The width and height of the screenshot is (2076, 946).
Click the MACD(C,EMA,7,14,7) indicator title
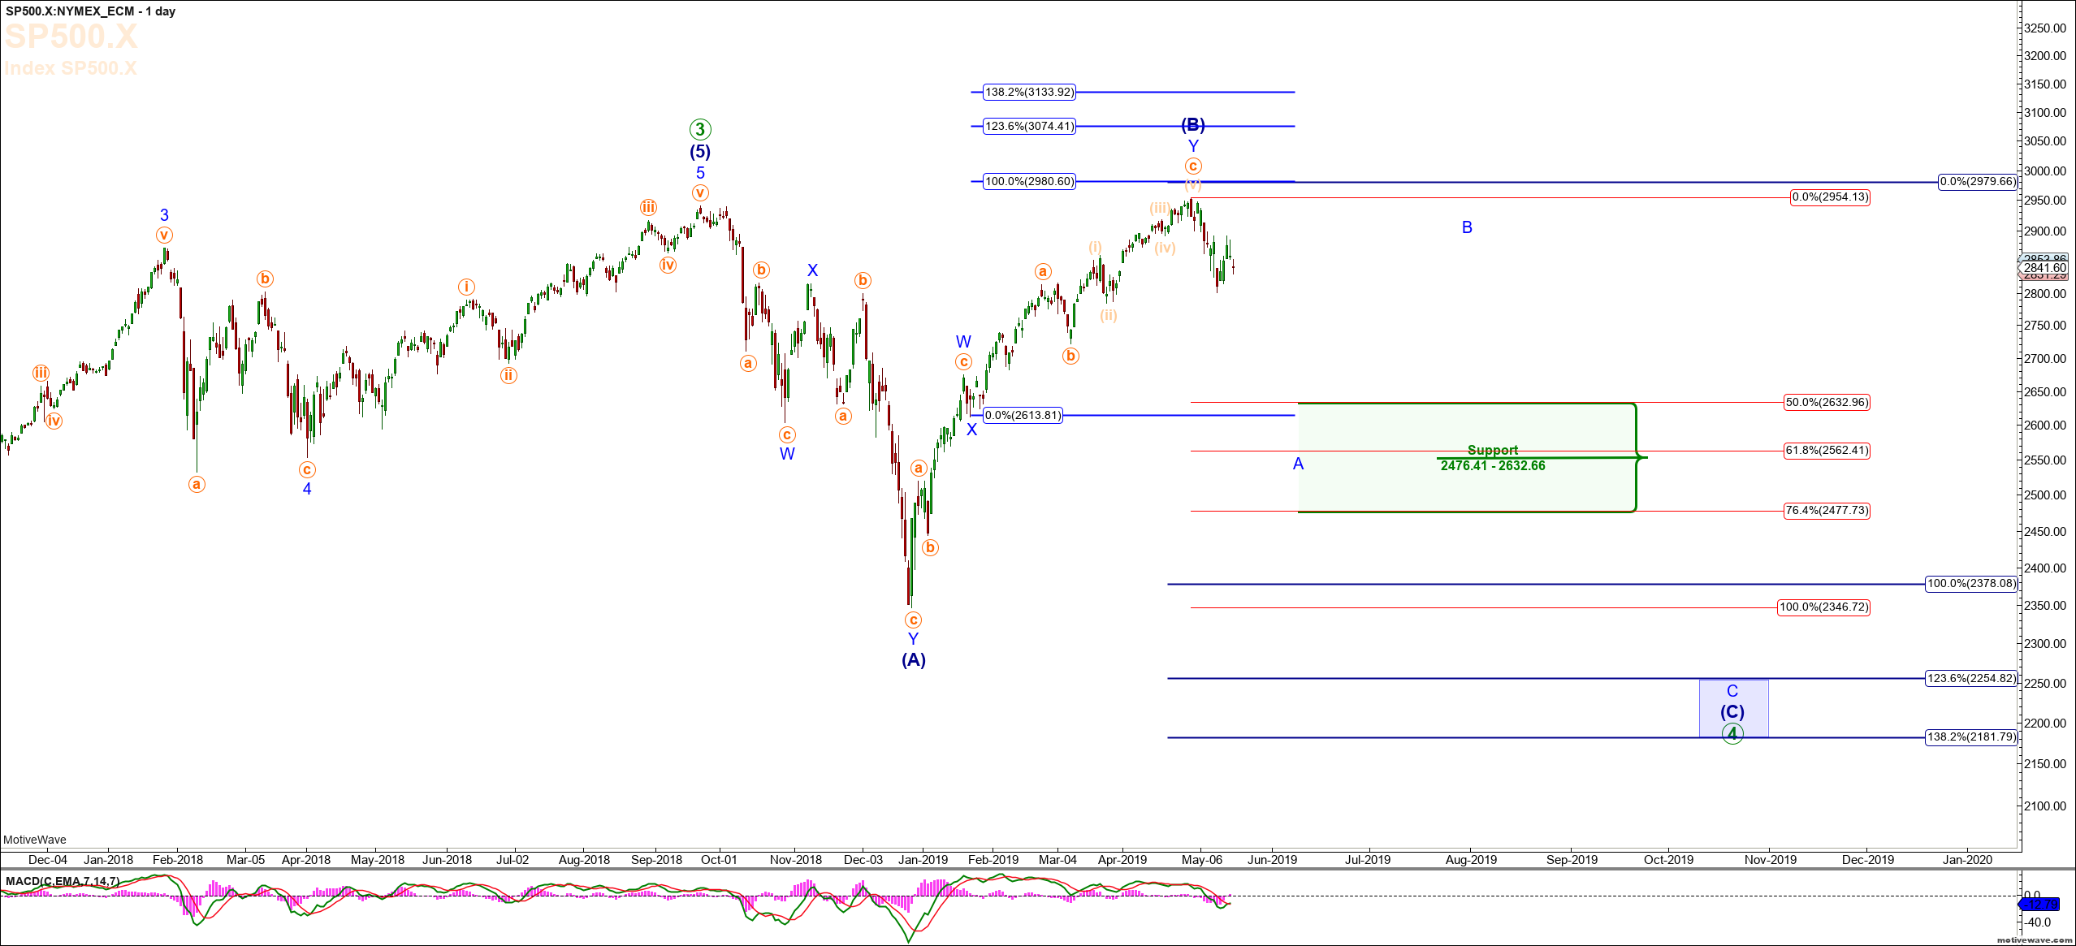pyautogui.click(x=63, y=881)
